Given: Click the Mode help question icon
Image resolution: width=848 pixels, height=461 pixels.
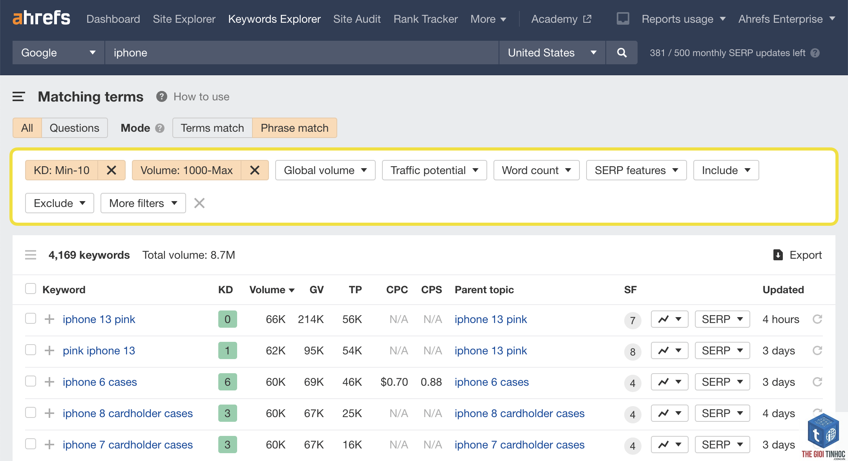Looking at the screenshot, I should coord(160,128).
